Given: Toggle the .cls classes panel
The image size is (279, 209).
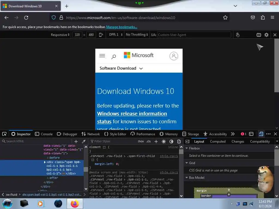Looking at the screenshot, I should 148,141.
